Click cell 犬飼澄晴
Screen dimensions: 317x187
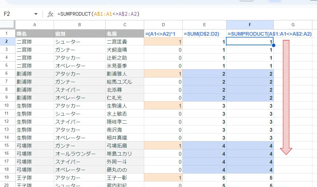pos(125,50)
